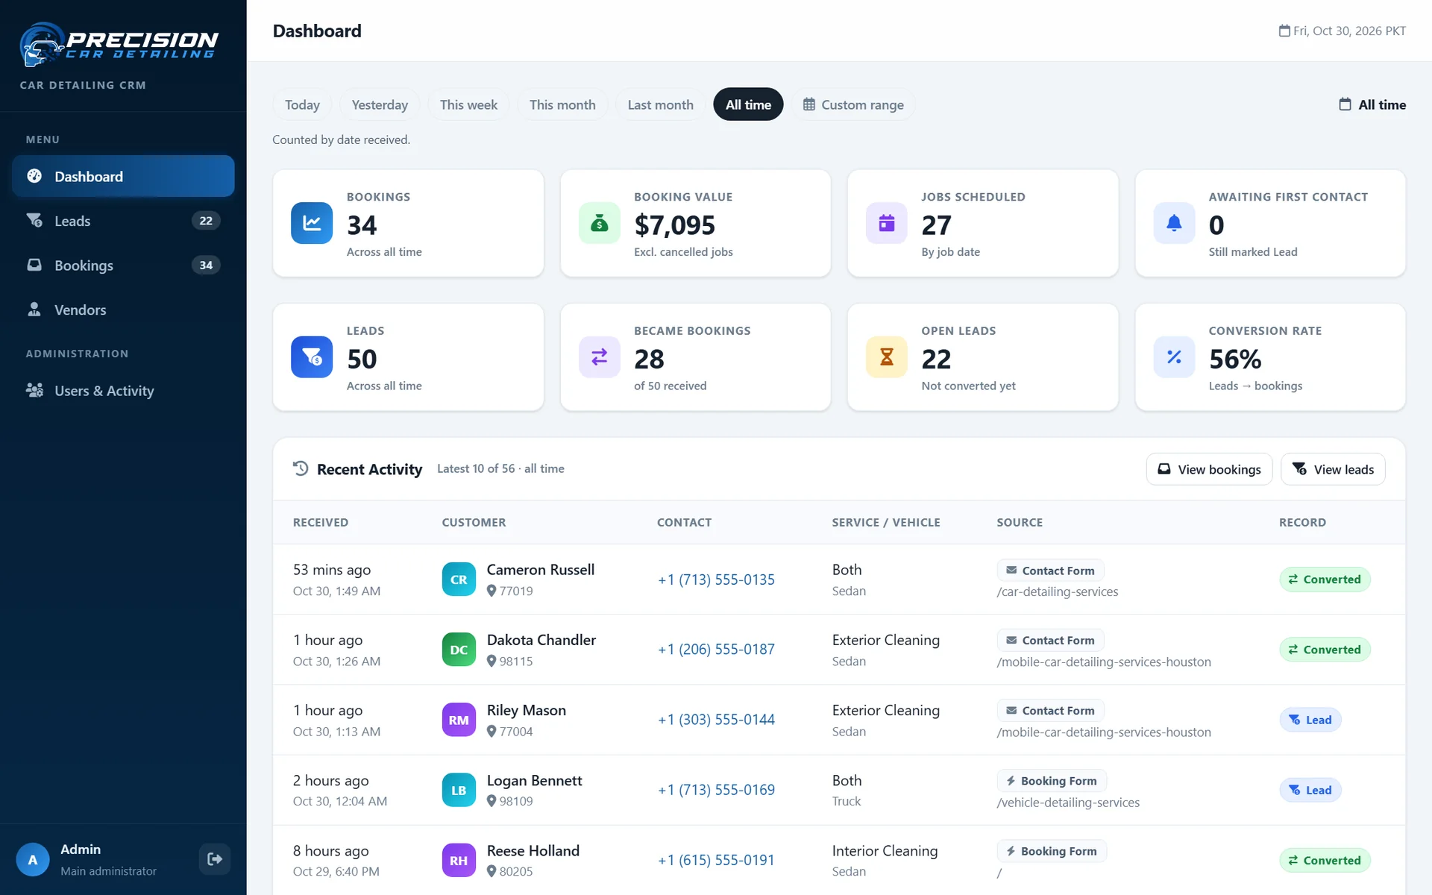Open the Dashboard menu item
Image resolution: width=1432 pixels, height=895 pixels.
(123, 176)
